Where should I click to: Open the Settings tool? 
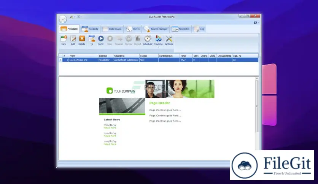coord(169,40)
